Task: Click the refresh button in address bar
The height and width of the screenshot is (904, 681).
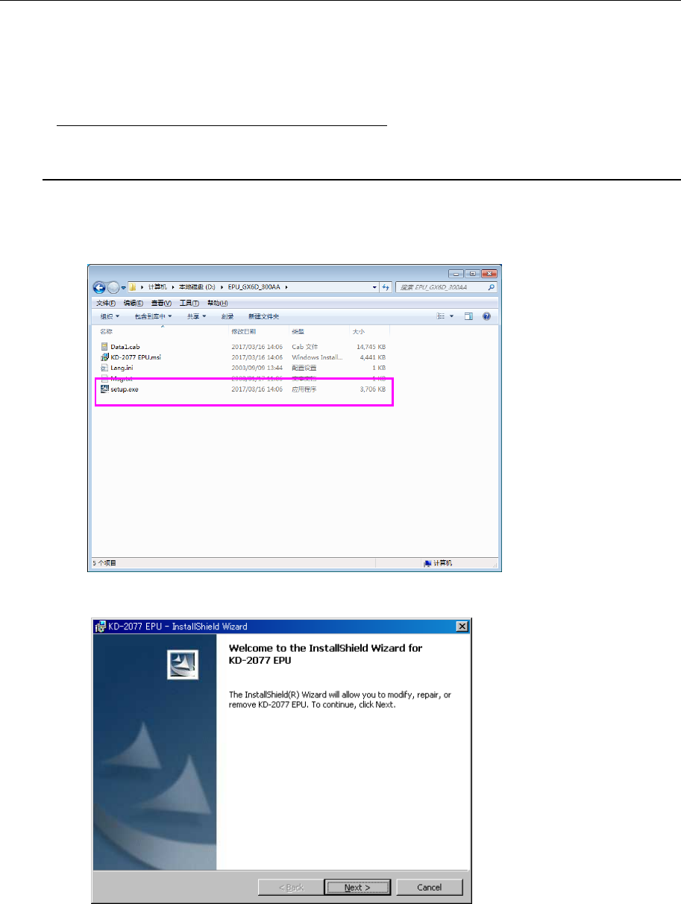Action: point(386,286)
